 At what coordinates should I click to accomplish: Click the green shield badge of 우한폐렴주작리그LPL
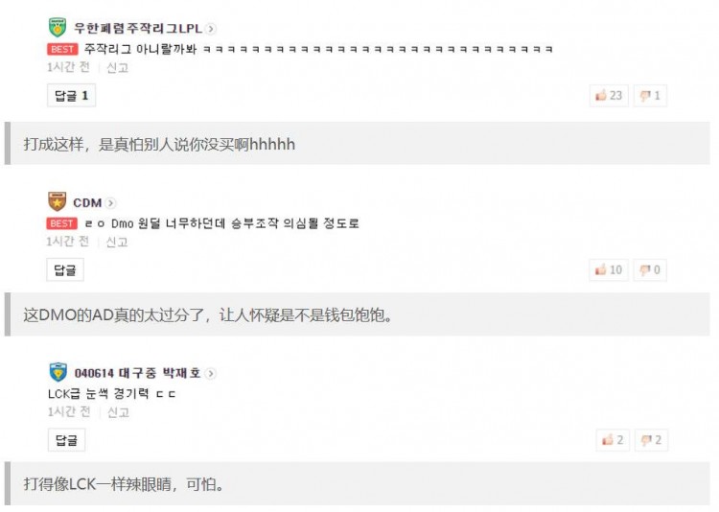tap(58, 28)
